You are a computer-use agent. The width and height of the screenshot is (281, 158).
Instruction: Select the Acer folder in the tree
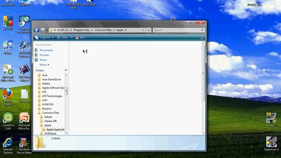point(45,75)
